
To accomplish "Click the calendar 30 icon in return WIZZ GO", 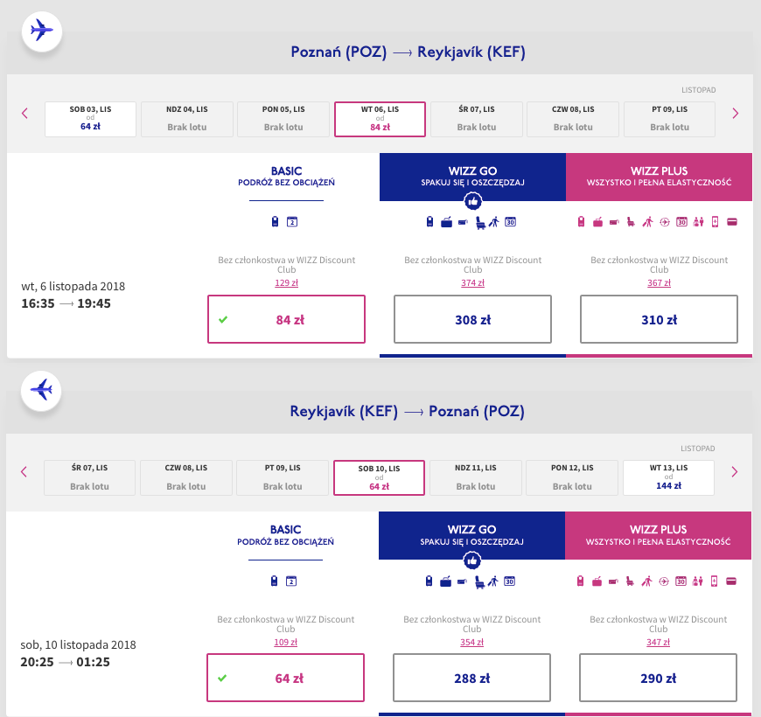I will pos(511,581).
